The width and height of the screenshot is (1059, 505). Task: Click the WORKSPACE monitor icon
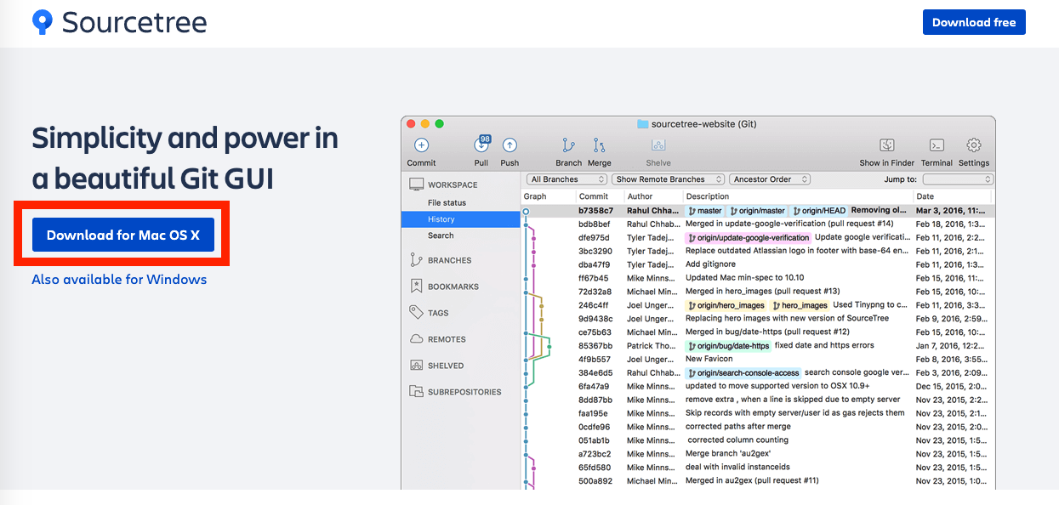pyautogui.click(x=416, y=184)
